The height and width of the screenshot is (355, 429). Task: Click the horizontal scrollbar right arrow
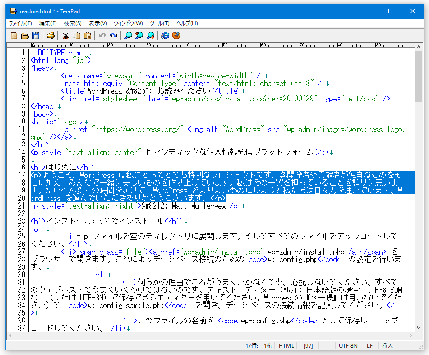(411, 335)
